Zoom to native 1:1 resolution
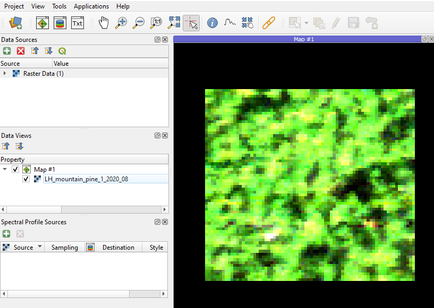The image size is (434, 308). point(156,23)
